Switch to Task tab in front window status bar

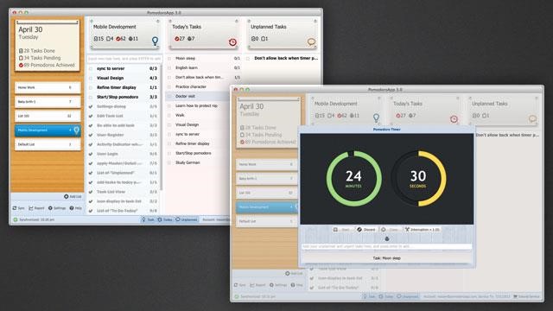coord(369,296)
